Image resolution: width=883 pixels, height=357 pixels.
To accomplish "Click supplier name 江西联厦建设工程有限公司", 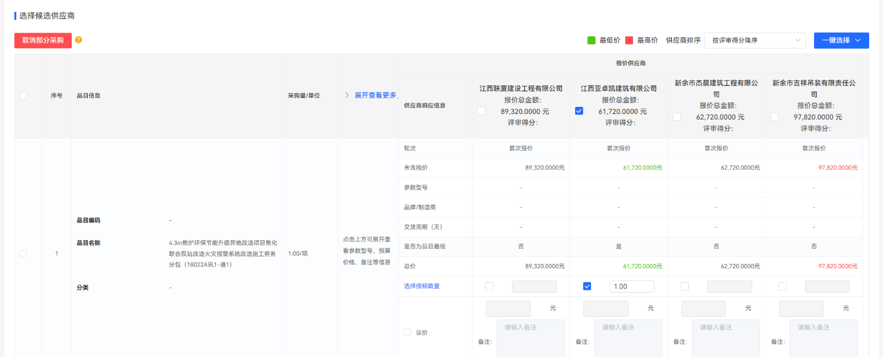I will [521, 88].
